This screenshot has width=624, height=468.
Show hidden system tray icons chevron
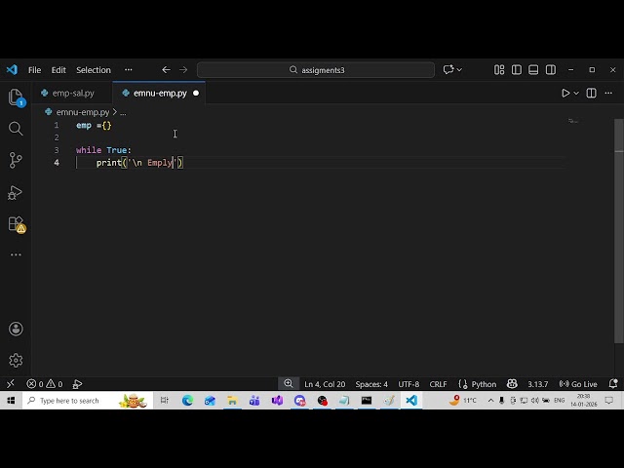click(x=490, y=401)
